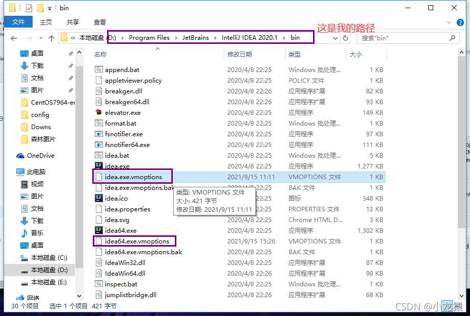Open the 森林图片 folder in sidebar
470x316 pixels.
[43, 139]
